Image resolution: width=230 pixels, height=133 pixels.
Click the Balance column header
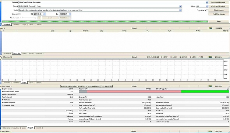[x=226, y=31]
